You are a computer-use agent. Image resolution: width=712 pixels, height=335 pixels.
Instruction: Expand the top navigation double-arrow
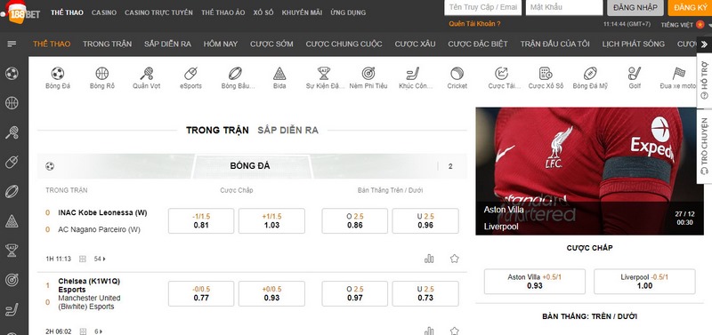704,44
